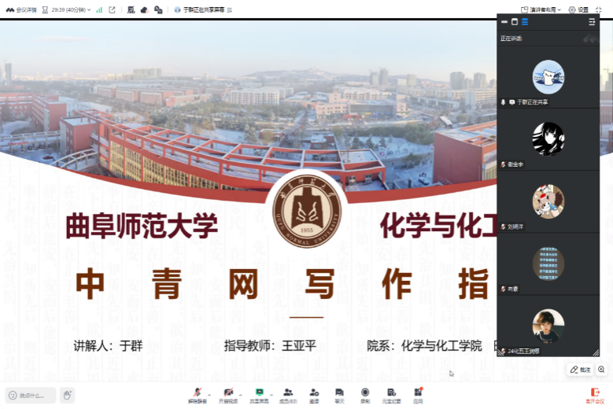
Task: Click the 邀请 invite icon
Action: click(314, 394)
